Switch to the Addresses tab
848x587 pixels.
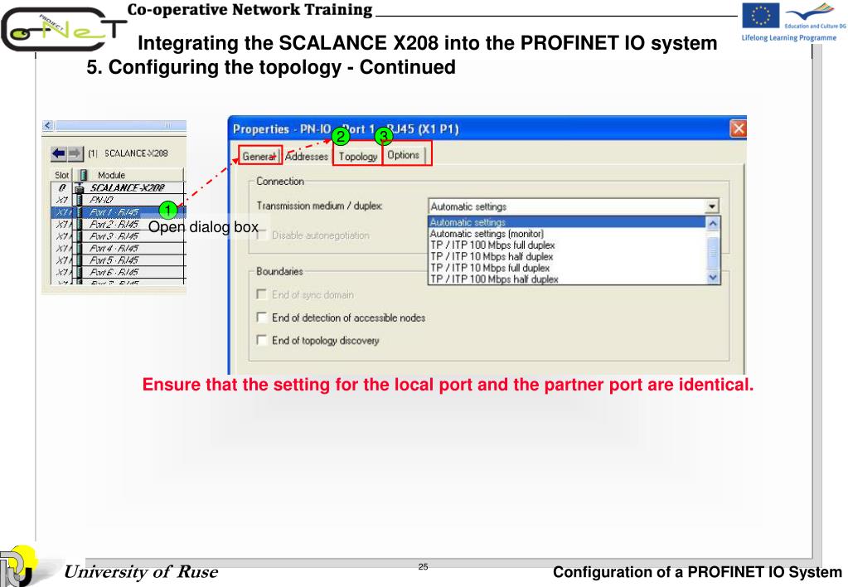(306, 157)
